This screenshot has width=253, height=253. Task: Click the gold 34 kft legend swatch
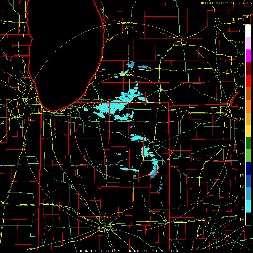pos(248,119)
